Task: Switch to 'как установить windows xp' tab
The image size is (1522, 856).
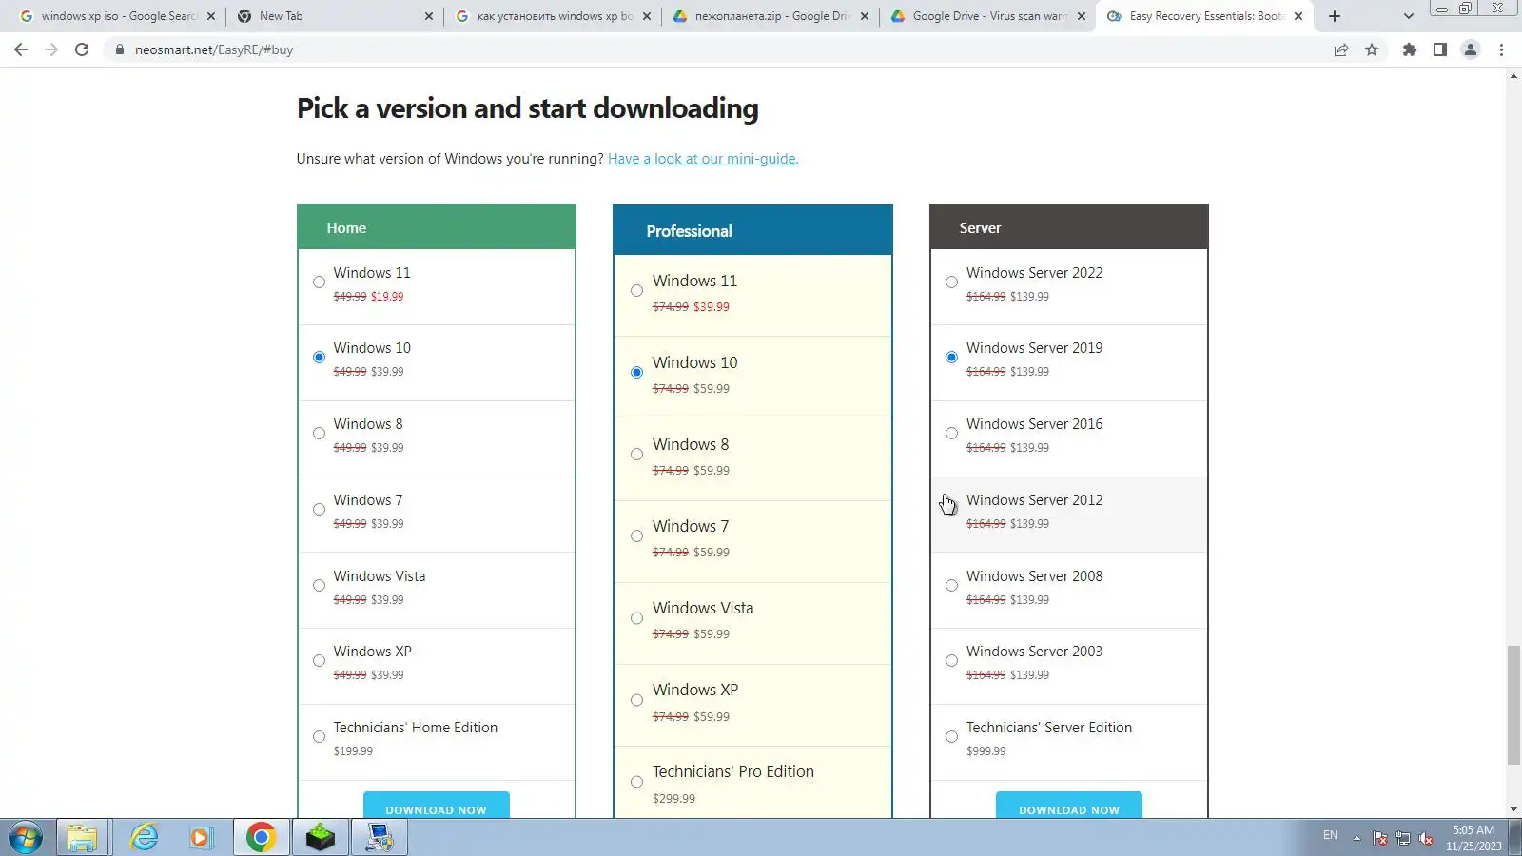Action: click(553, 16)
